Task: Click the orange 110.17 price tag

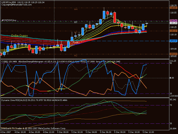Action: click(173, 31)
